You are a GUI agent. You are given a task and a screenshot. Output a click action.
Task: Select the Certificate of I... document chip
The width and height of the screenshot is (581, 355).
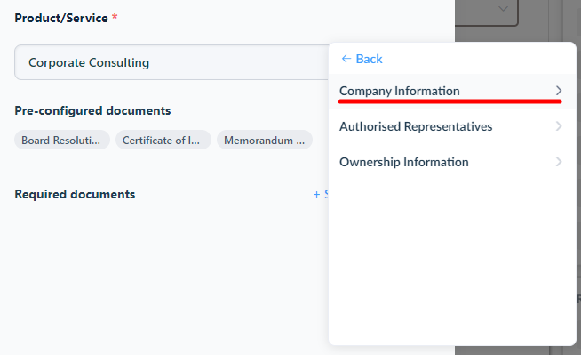[x=163, y=140]
